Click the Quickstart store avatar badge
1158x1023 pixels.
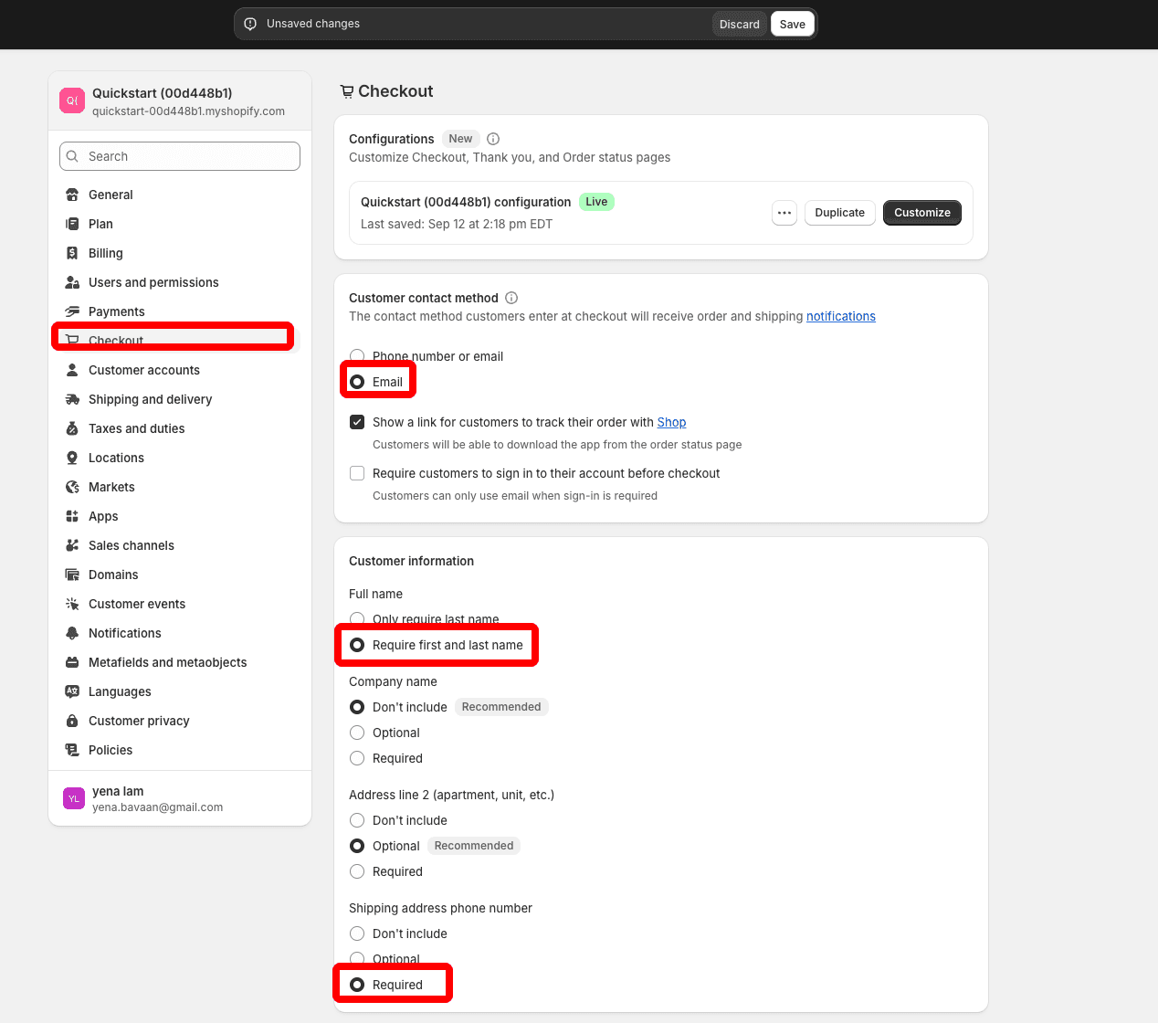[x=72, y=100]
